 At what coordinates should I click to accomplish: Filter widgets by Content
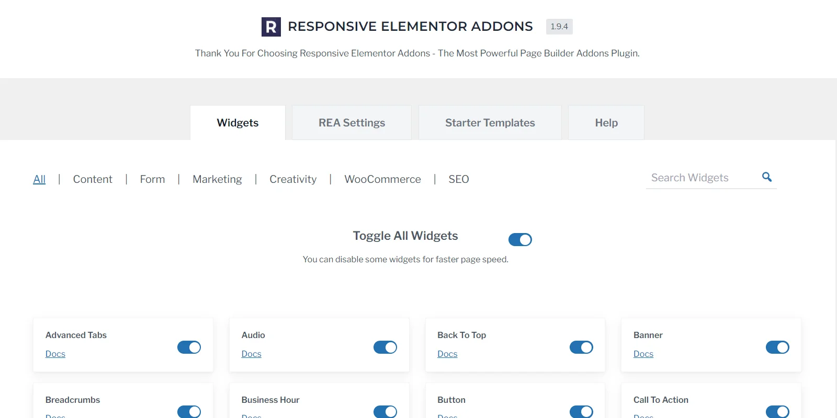click(93, 179)
